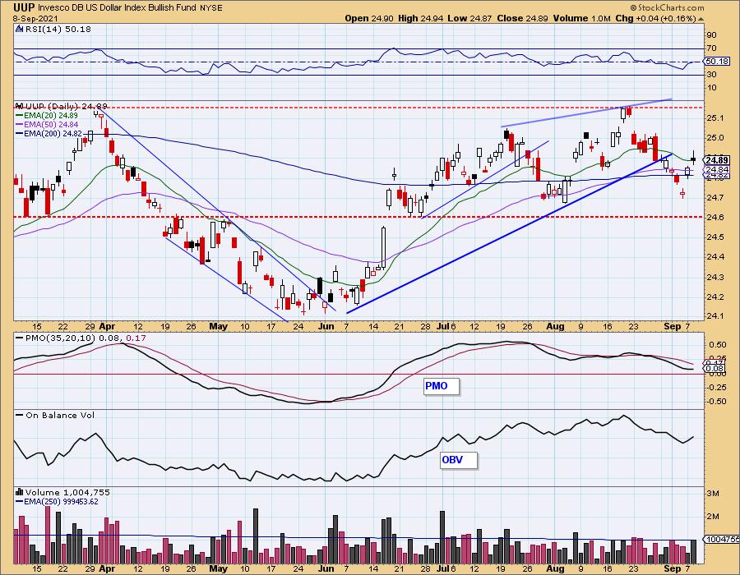Screen dimensions: 740x575
Task: Click the RSI indicator icon beside RSI(14)
Action: (x=19, y=29)
